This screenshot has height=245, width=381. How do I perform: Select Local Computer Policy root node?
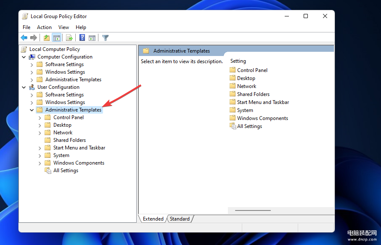pyautogui.click(x=54, y=49)
